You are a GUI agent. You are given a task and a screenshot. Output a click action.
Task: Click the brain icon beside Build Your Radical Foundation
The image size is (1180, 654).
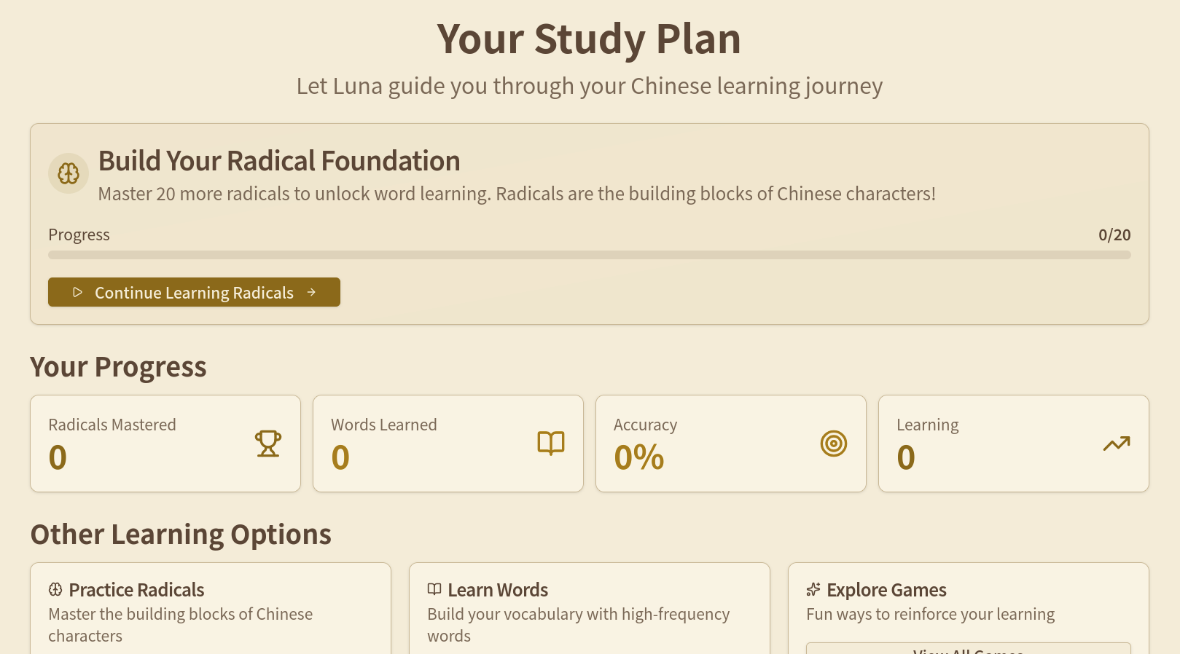coord(69,173)
